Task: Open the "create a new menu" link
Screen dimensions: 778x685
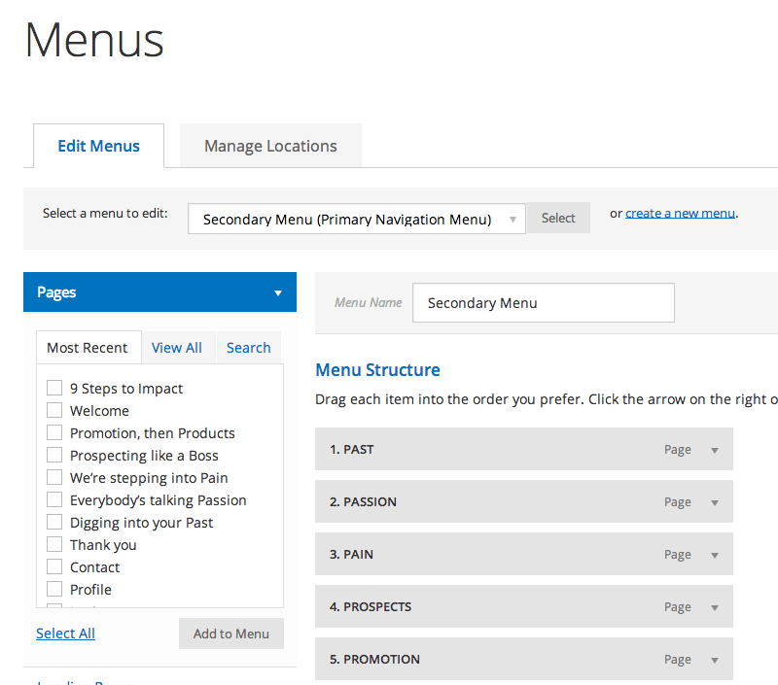Action: click(x=680, y=212)
